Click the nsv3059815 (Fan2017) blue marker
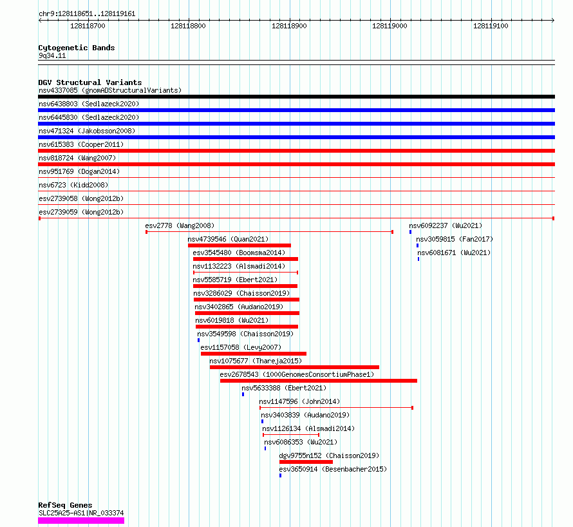573x527 pixels. [x=417, y=245]
